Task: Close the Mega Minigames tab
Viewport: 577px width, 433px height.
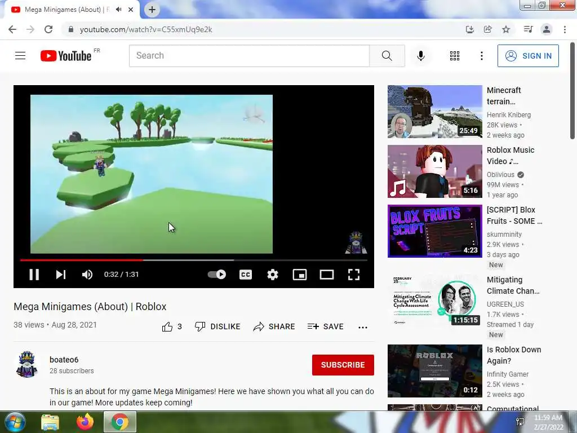Action: point(131,10)
